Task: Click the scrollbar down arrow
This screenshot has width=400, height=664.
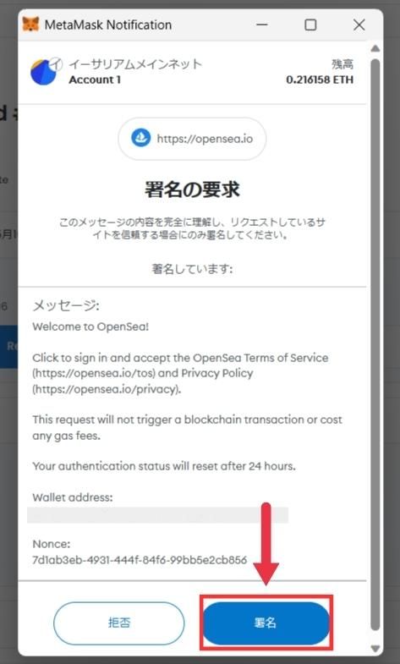Action: (375, 648)
